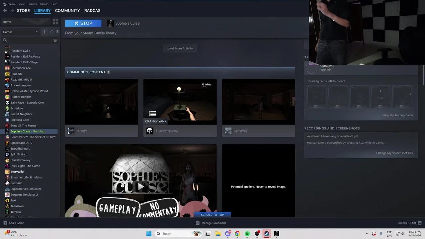Screen dimensions: 425x239
Task: Switch to the COMMUNITY tab
Action: pos(67,11)
